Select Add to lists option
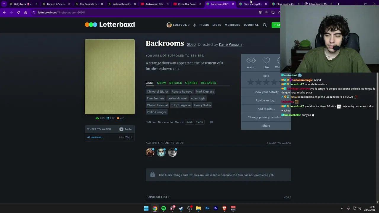The height and width of the screenshot is (213, 379). tap(266, 109)
